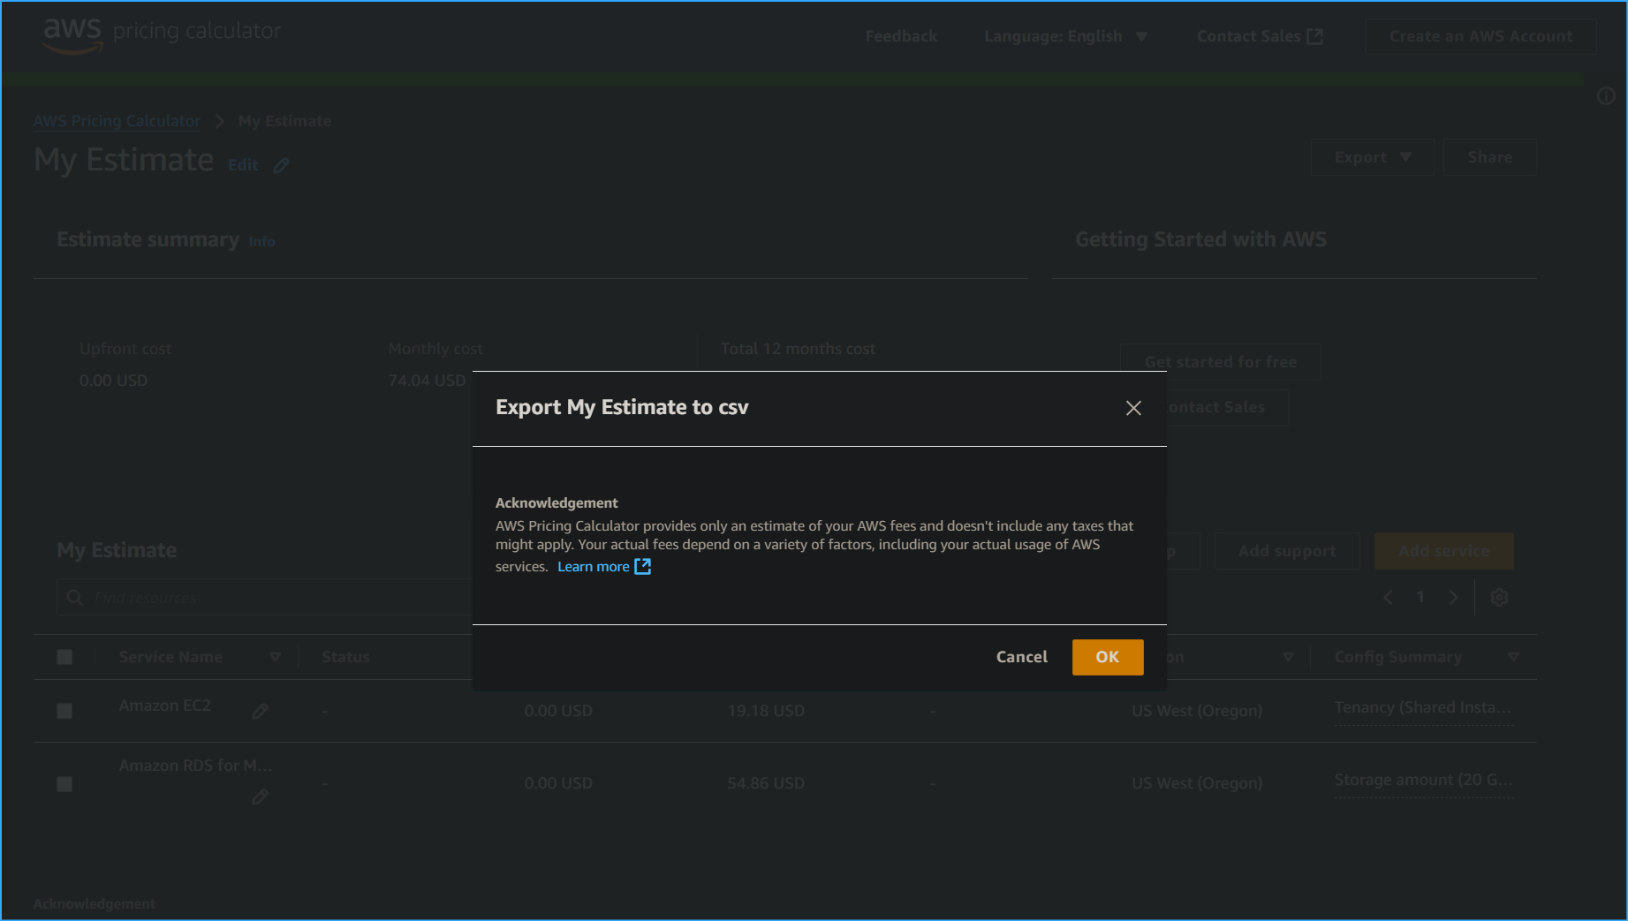Viewport: 1628px width, 921px height.
Task: Click inside the Find resources search field
Action: [x=265, y=597]
